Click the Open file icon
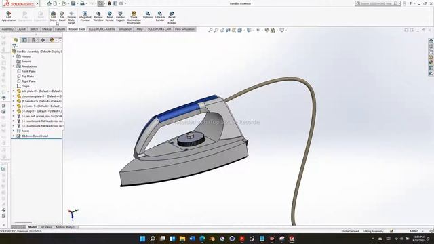Screen dimensions: 434x244 click(x=64, y=3)
